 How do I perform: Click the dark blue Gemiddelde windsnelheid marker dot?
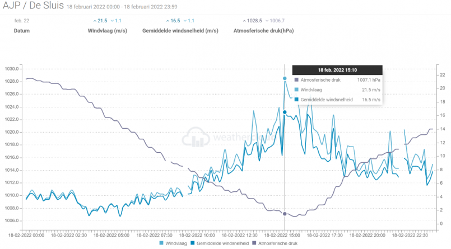285,112
